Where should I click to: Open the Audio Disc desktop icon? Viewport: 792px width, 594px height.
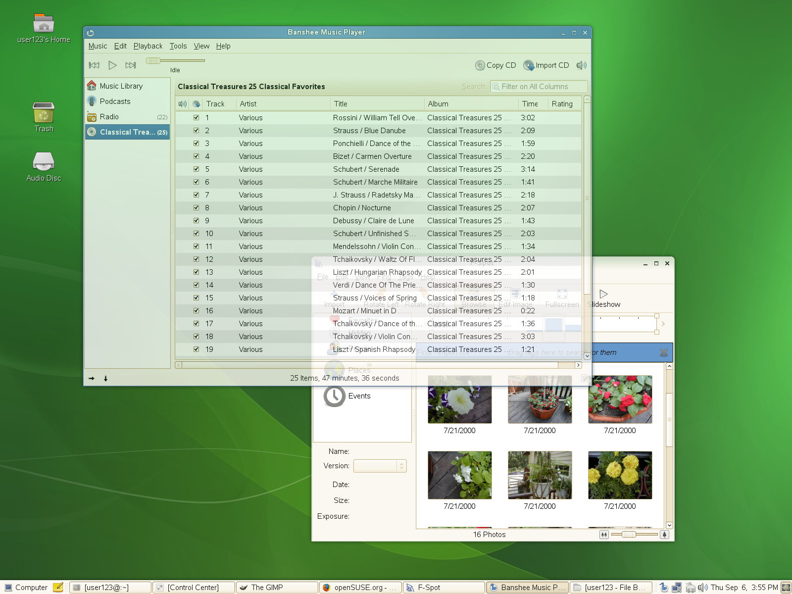44,162
